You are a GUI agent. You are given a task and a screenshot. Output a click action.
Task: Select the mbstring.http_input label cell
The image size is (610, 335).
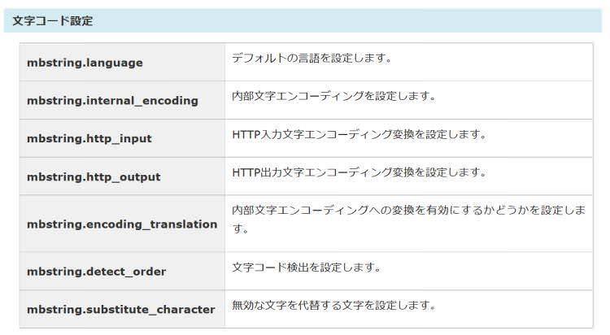[89, 139]
